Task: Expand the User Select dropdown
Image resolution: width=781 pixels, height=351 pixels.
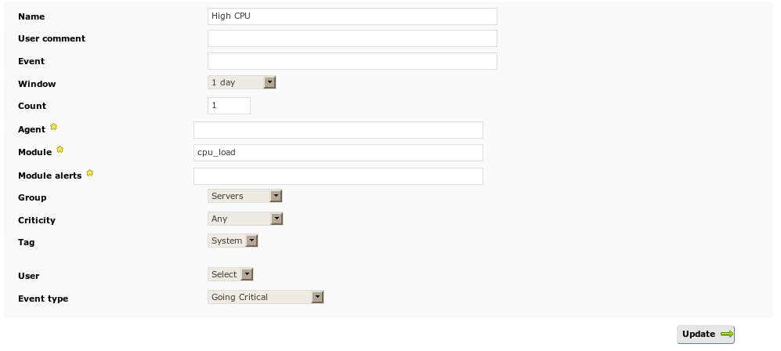Action: coord(231,274)
